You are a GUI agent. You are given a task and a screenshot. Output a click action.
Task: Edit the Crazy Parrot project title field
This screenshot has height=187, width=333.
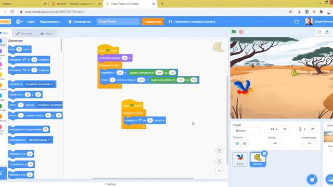click(x=118, y=22)
